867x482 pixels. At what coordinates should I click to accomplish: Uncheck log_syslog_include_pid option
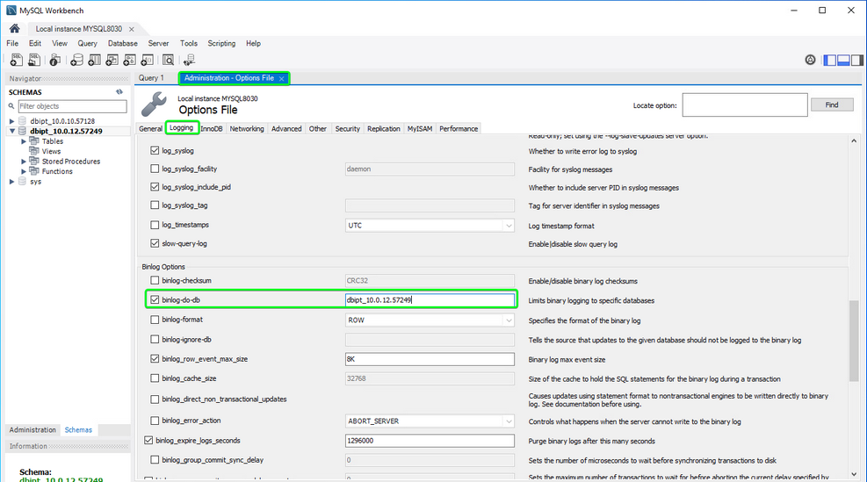[155, 187]
